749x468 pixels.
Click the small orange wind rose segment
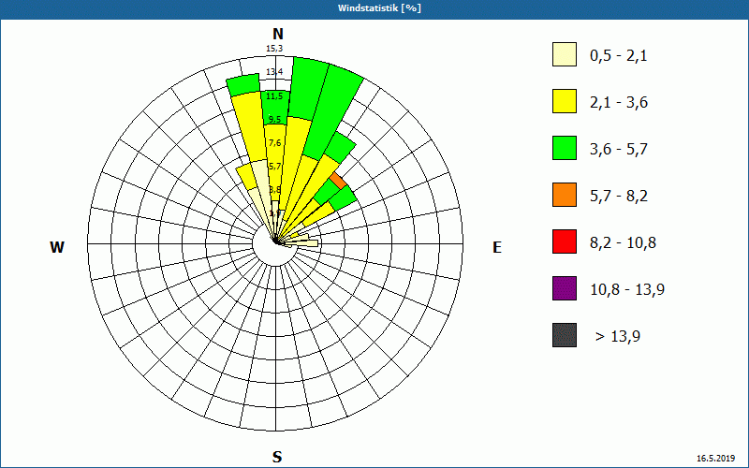338,181
